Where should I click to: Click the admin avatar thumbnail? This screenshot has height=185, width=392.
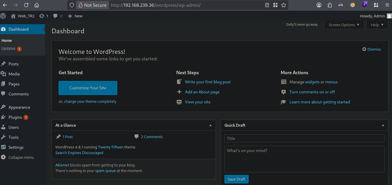click(389, 16)
